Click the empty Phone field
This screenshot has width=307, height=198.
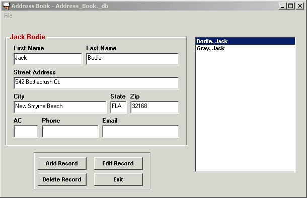pos(70,131)
